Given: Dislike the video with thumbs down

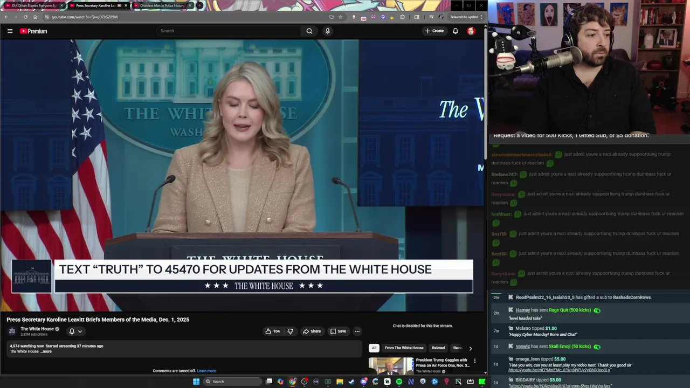Looking at the screenshot, I should [x=290, y=331].
